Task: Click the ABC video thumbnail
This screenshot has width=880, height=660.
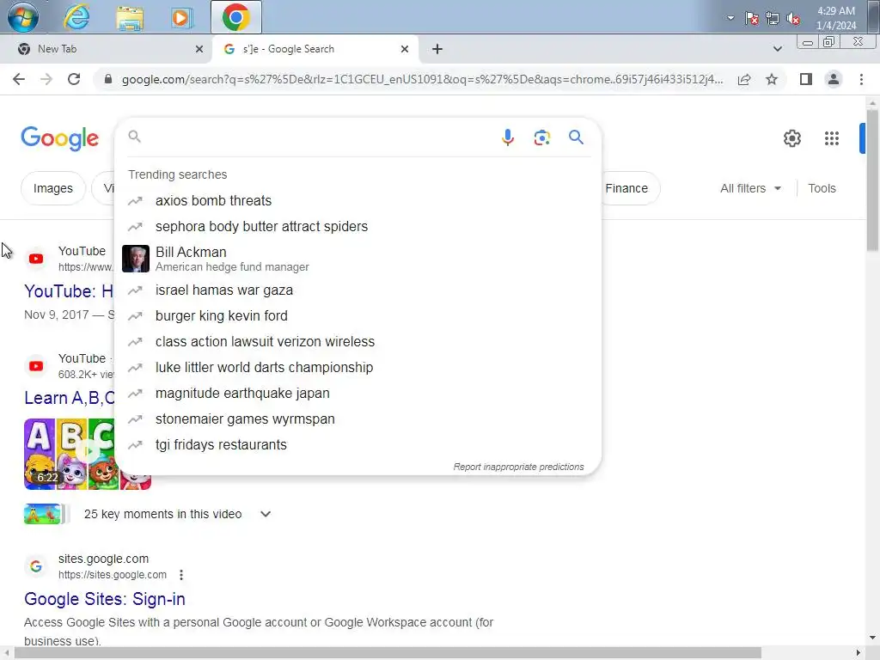Action: [69, 454]
